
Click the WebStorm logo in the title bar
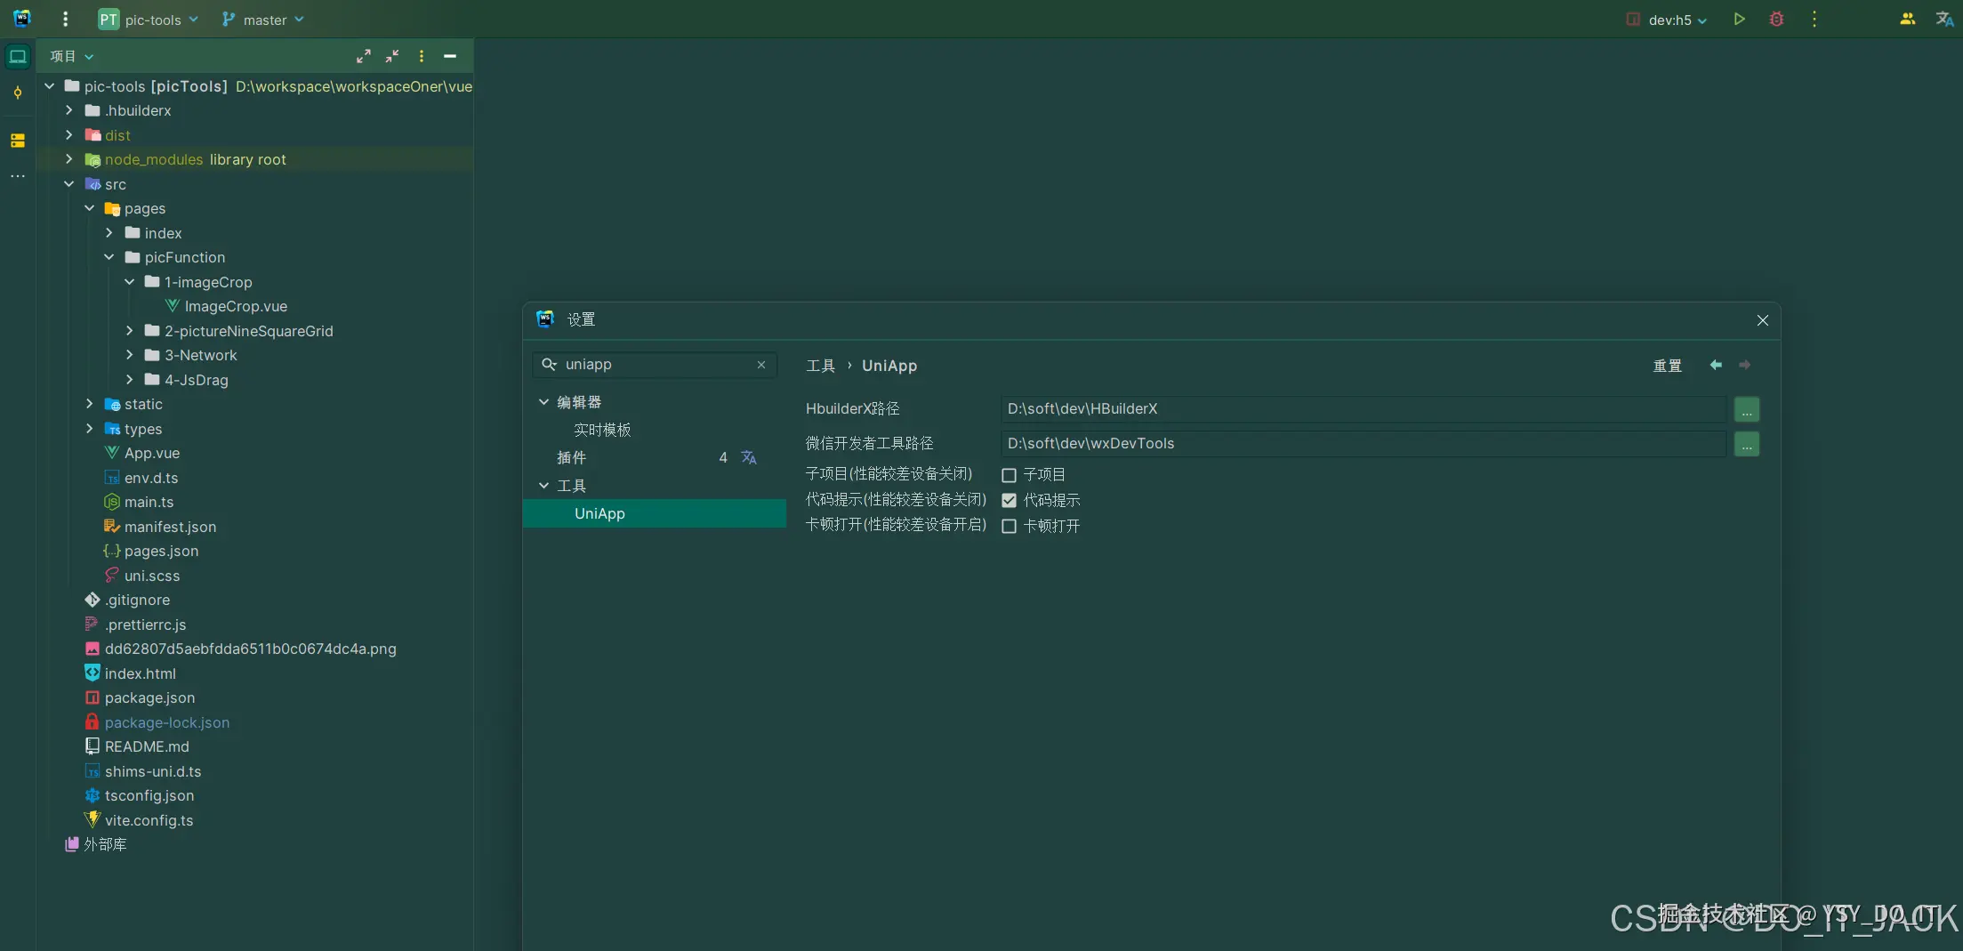coord(22,19)
